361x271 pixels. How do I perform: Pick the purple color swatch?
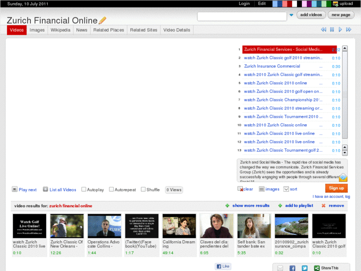309,3
